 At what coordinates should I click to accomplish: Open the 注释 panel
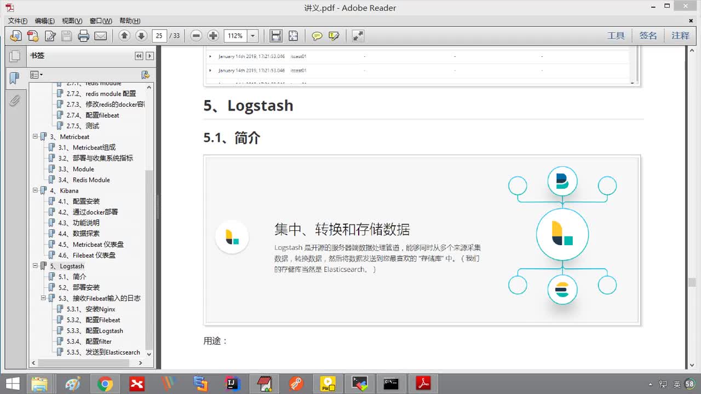click(681, 36)
